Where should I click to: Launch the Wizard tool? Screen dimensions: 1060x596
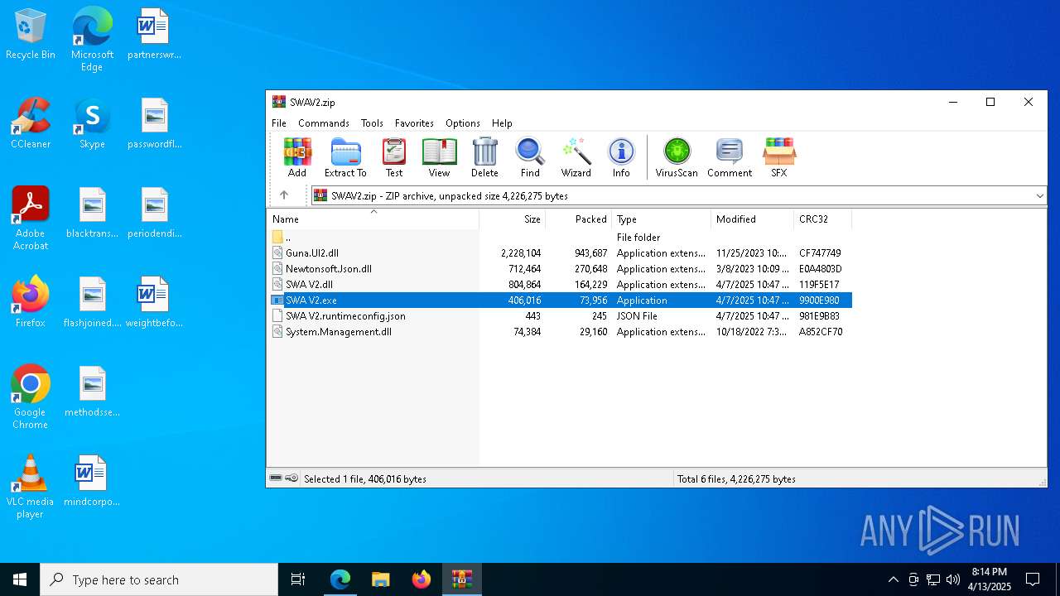576,158
